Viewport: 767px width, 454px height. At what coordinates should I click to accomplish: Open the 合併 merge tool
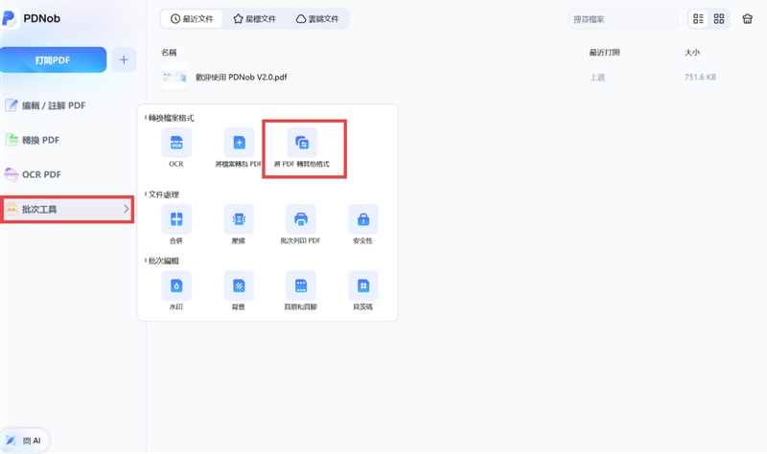coord(176,219)
